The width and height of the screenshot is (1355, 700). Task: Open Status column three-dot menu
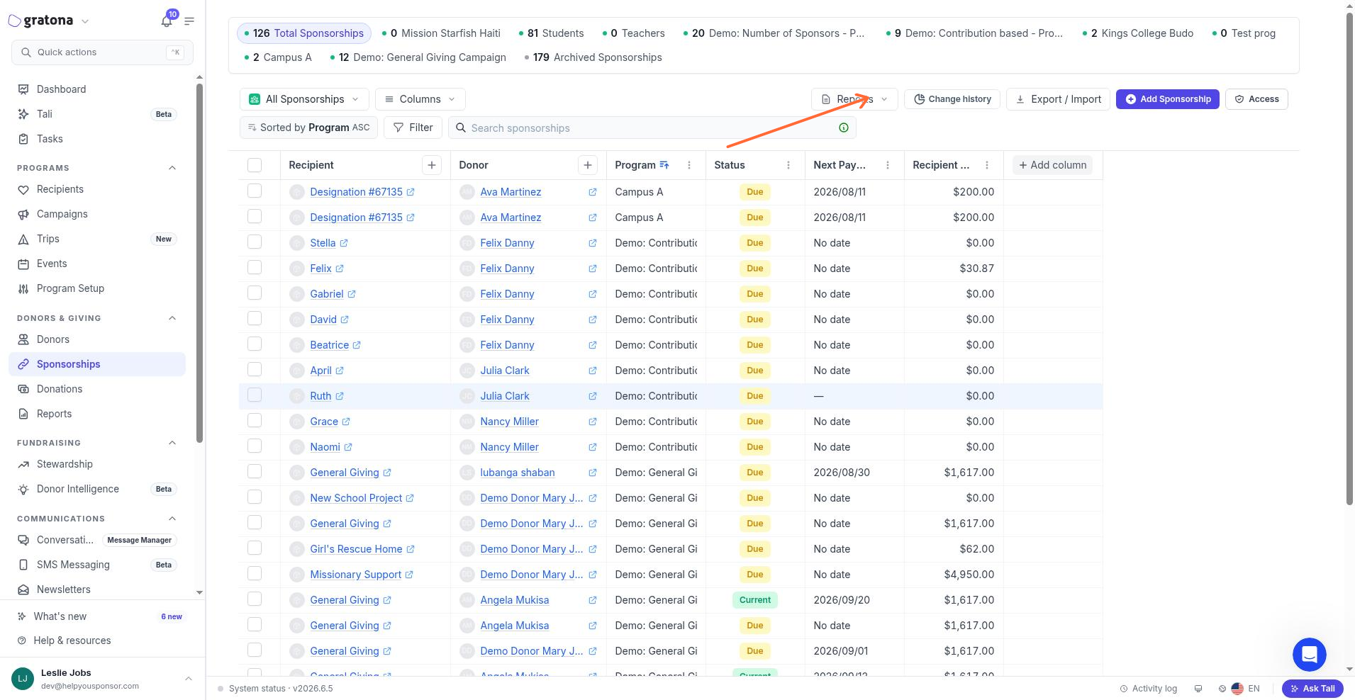788,165
